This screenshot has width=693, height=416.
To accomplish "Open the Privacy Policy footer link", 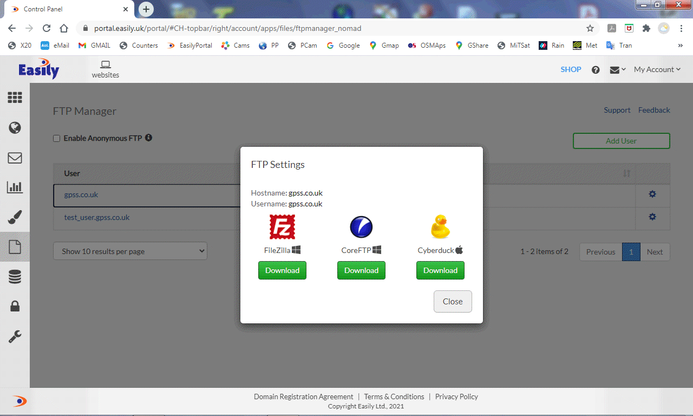I will (x=456, y=396).
